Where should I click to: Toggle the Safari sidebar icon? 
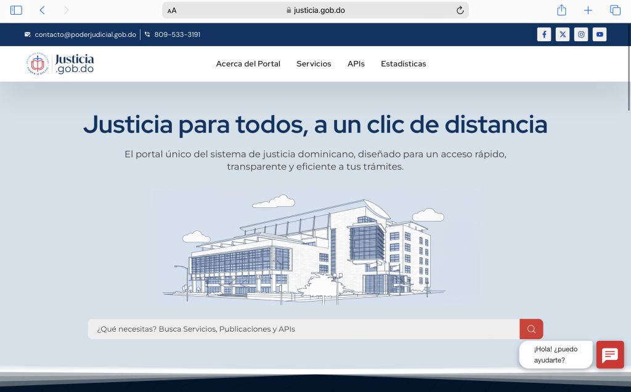pos(16,10)
